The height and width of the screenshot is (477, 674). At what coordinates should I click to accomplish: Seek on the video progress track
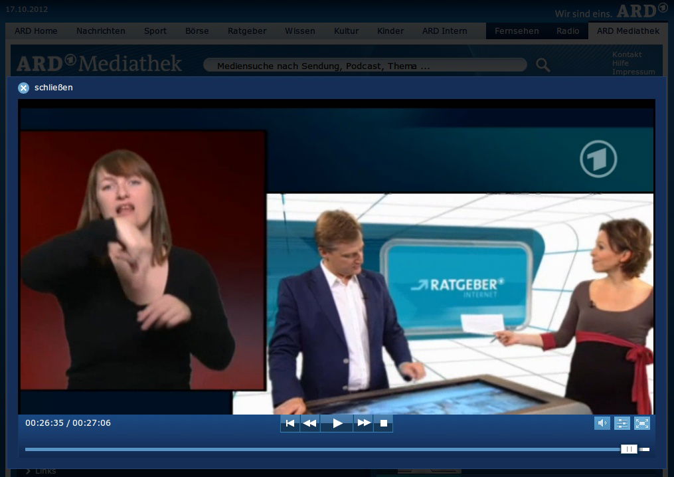tap(337, 449)
